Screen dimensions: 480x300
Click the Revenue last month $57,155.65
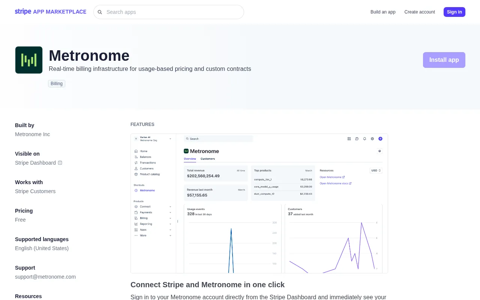tap(197, 195)
